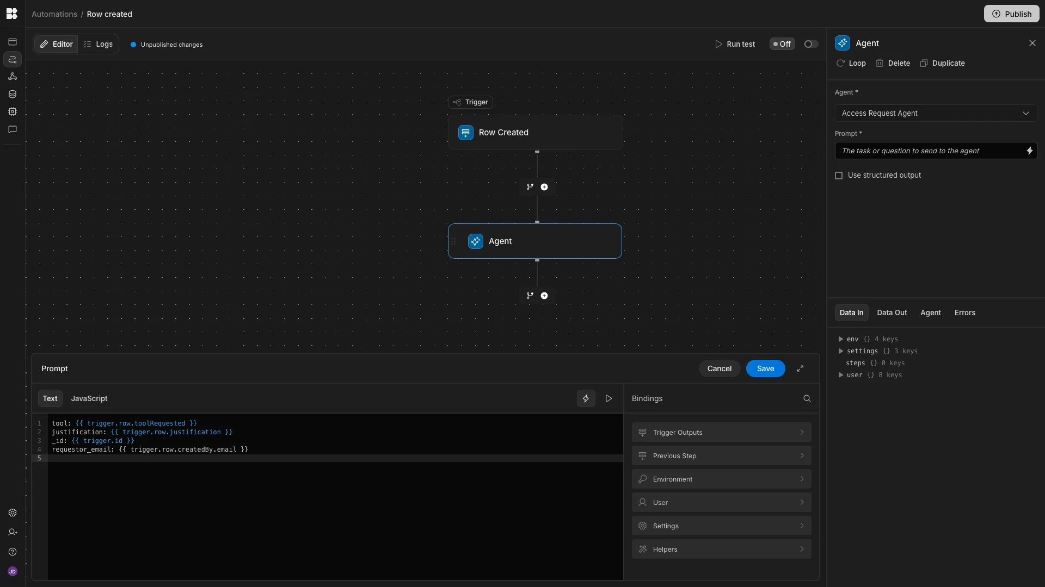This screenshot has width=1045, height=587.
Task: Click the Publish button
Action: click(x=1011, y=14)
